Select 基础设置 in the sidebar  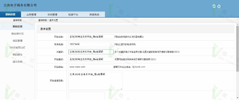coord(17,26)
